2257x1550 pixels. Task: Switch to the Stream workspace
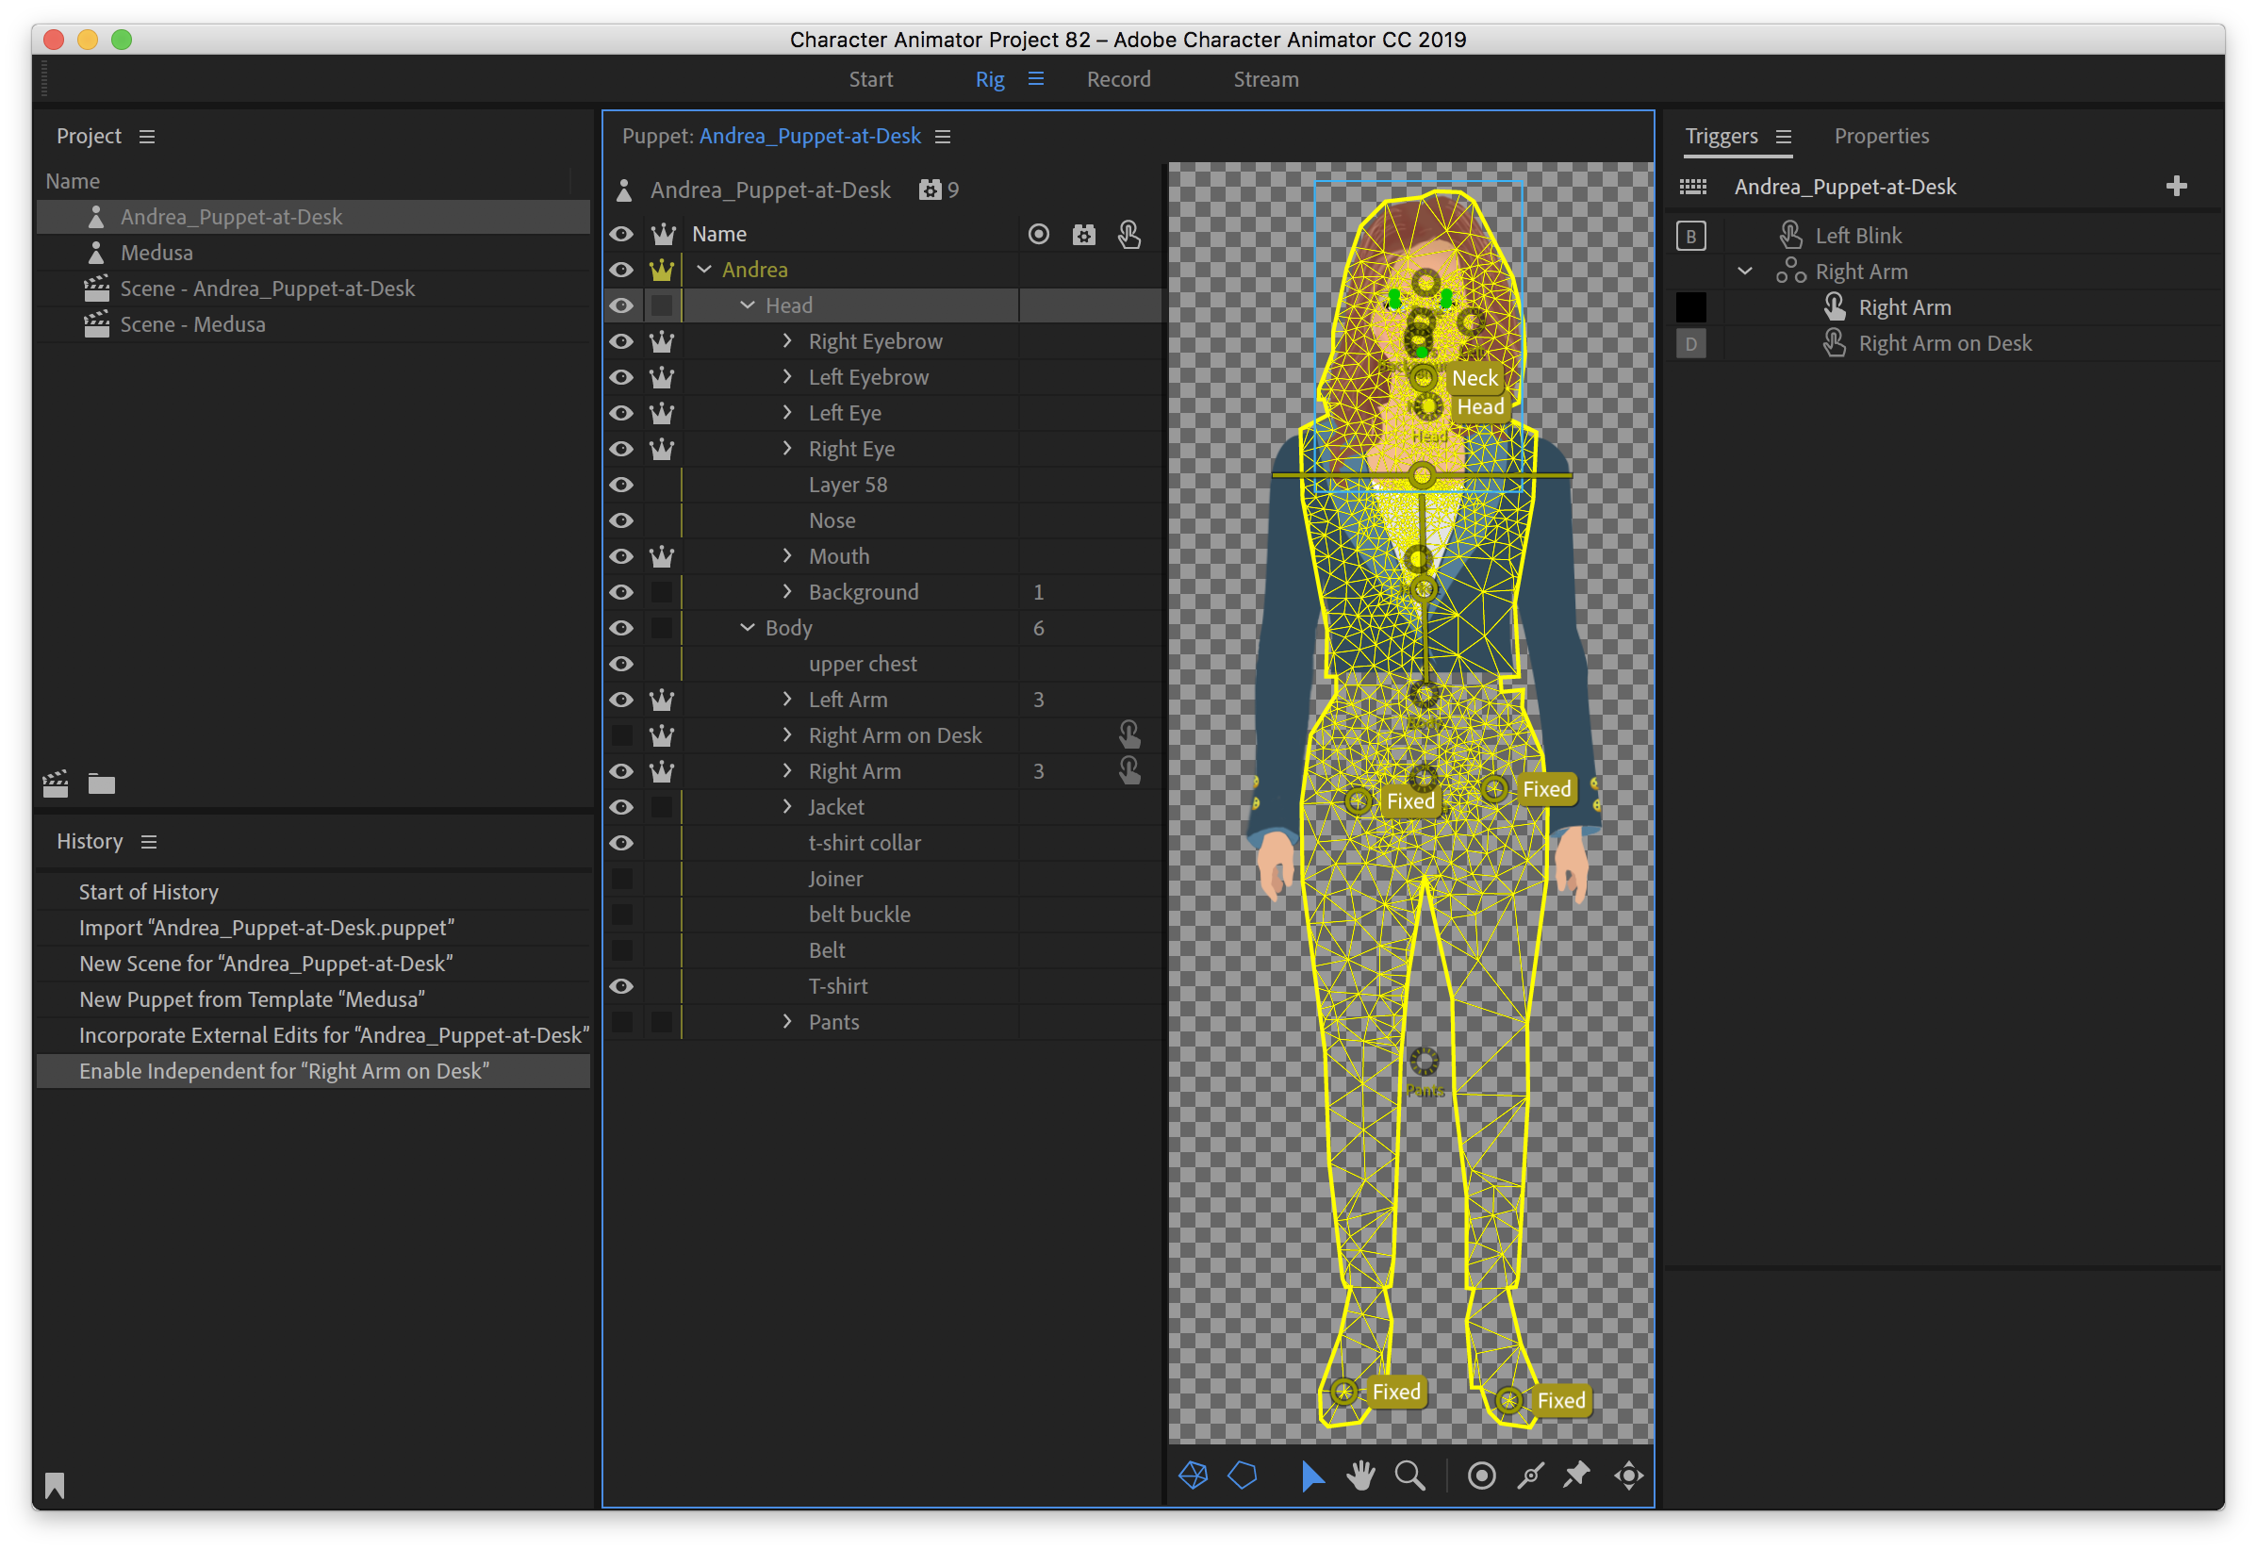click(1265, 79)
